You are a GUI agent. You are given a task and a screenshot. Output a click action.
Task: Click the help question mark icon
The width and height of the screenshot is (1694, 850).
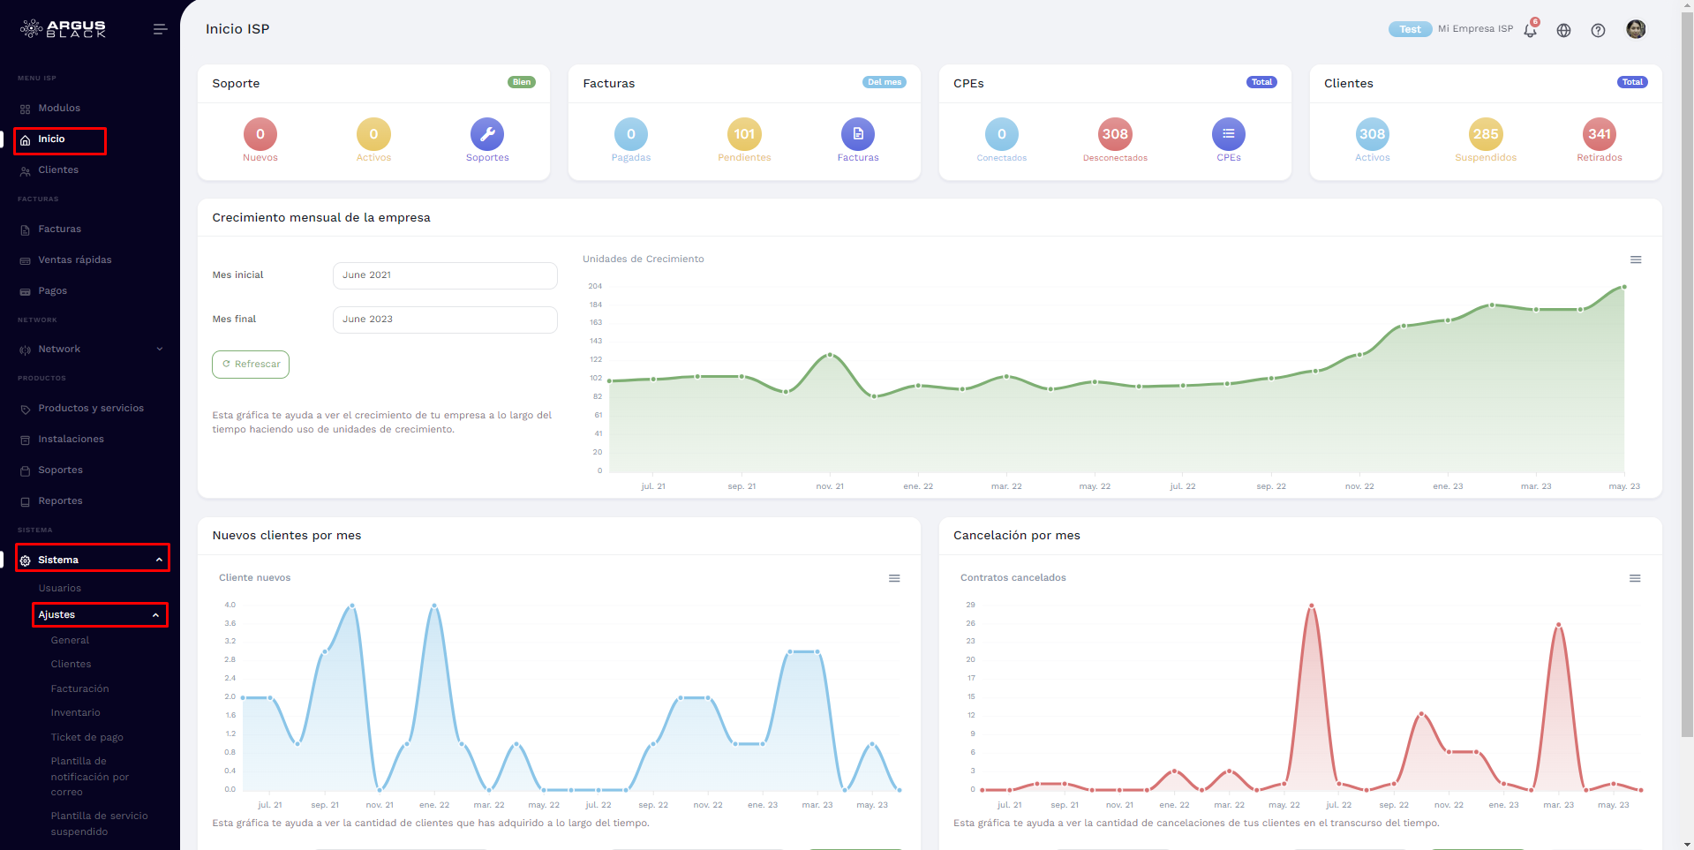click(1598, 30)
